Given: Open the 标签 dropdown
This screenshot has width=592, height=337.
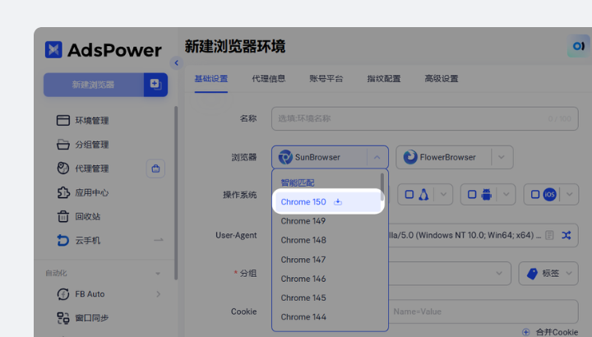Looking at the screenshot, I should (x=548, y=273).
